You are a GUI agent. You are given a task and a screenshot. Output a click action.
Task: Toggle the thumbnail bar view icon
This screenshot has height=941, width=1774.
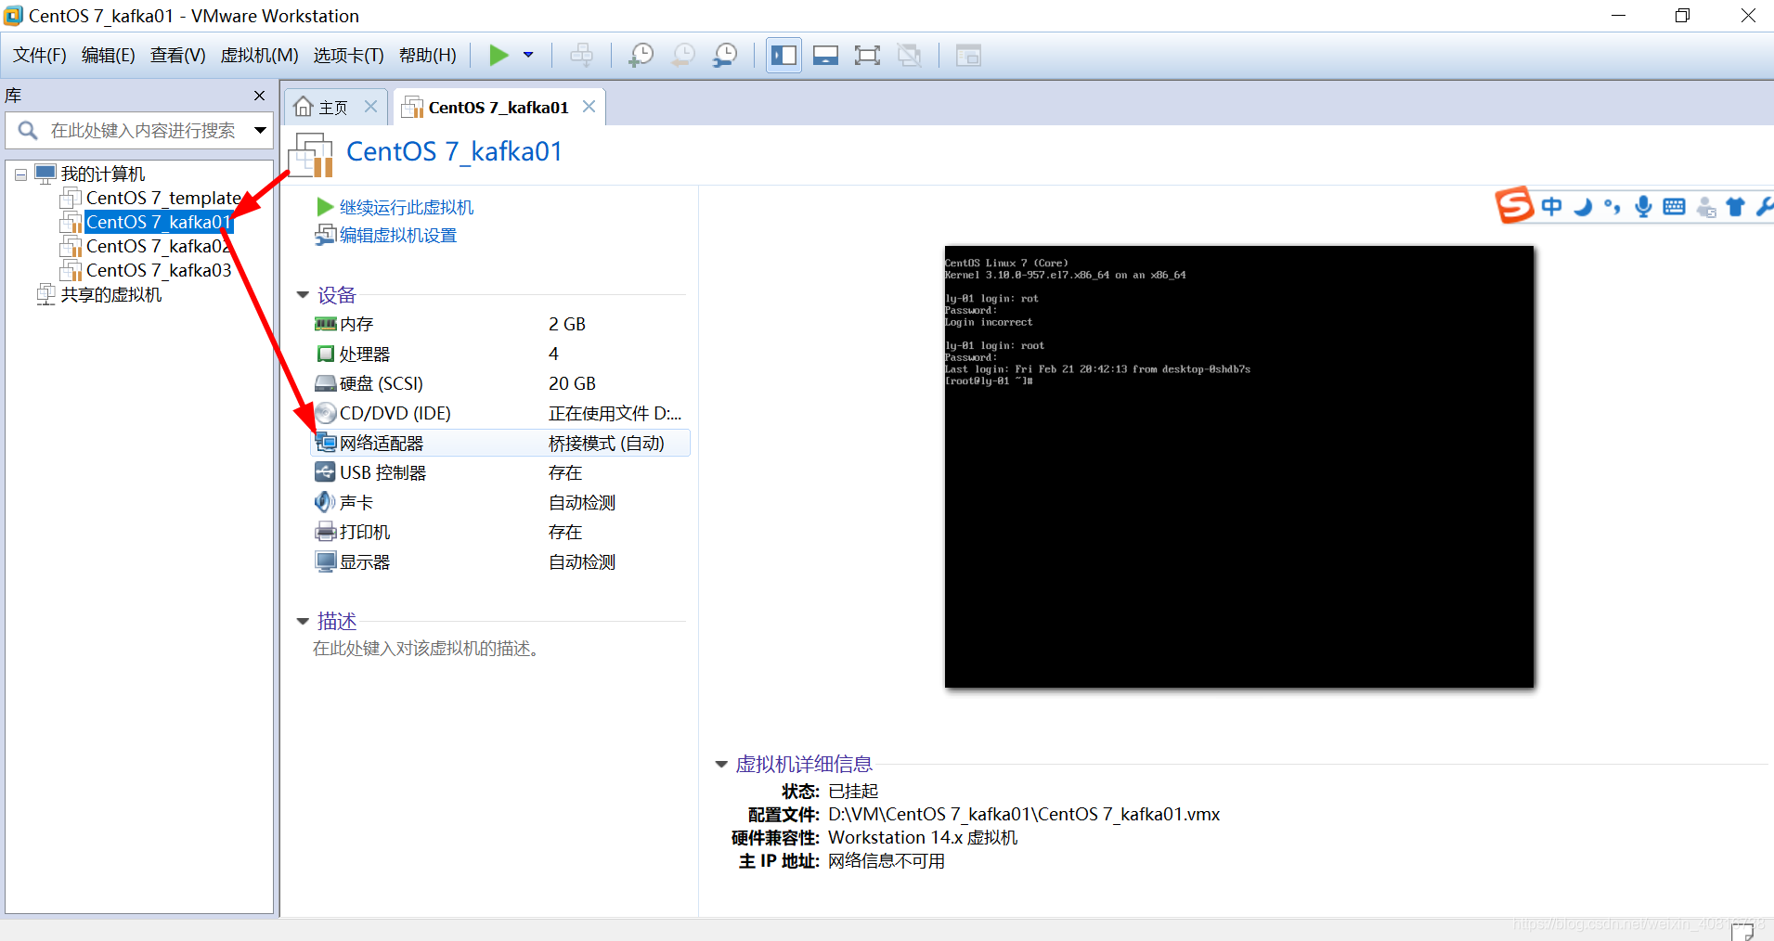(x=825, y=56)
